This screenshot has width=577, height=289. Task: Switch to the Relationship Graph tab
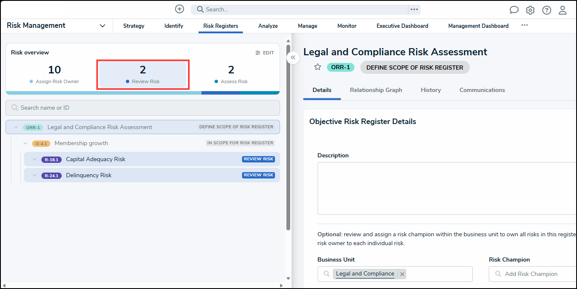(x=376, y=90)
